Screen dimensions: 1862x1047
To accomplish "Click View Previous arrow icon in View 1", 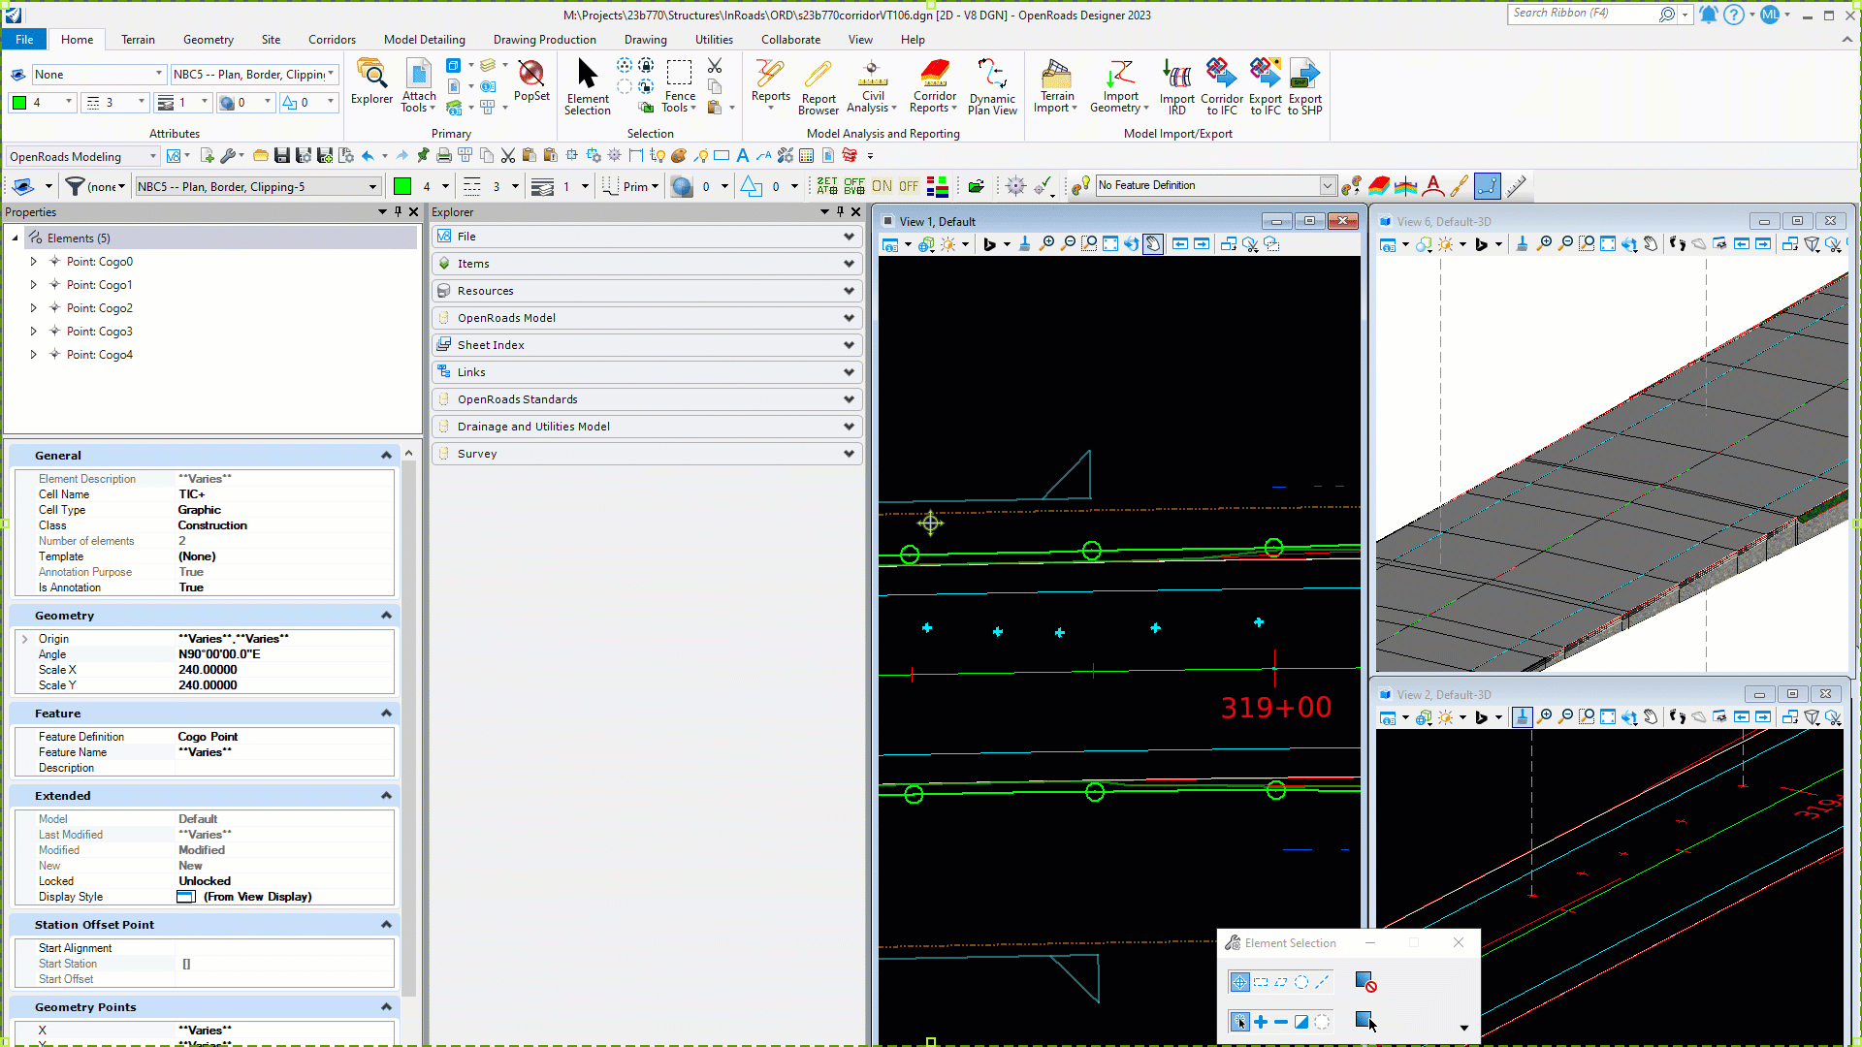I will click(x=1180, y=244).
